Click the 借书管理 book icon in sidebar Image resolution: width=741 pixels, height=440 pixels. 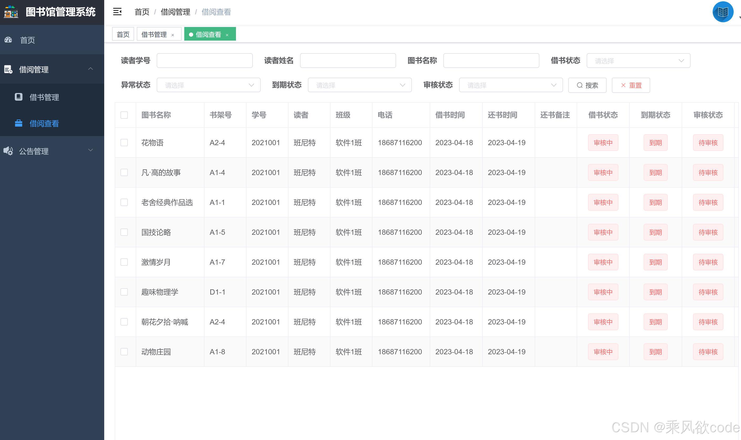(18, 97)
